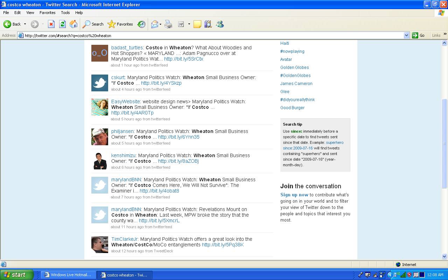The width and height of the screenshot is (448, 280).
Task: Open the bit.ly/5Pq38K link in TimClarkeJr's tweet
Action: click(x=223, y=245)
